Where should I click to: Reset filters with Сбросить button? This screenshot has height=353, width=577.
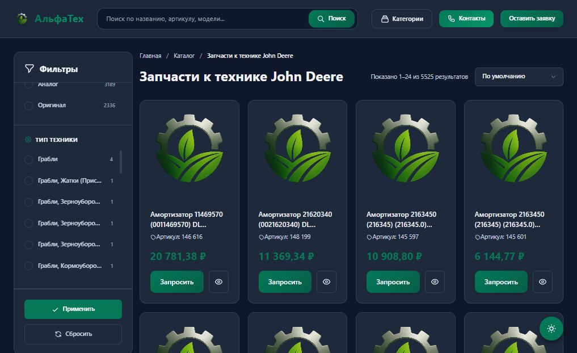tap(73, 334)
